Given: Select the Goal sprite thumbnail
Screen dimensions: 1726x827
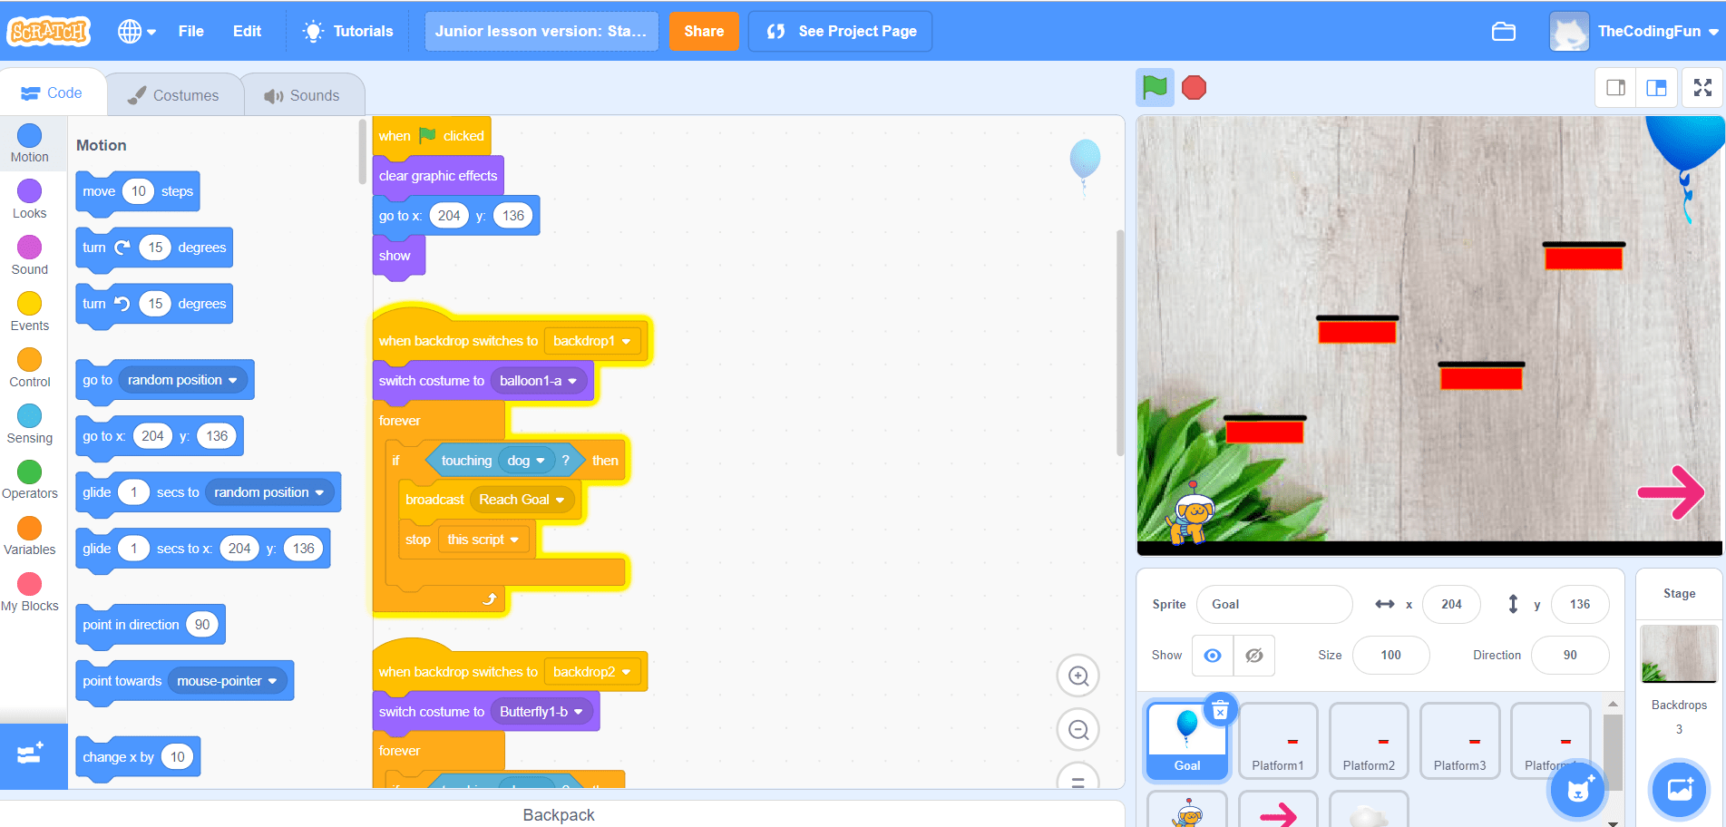Looking at the screenshot, I should pos(1187,741).
